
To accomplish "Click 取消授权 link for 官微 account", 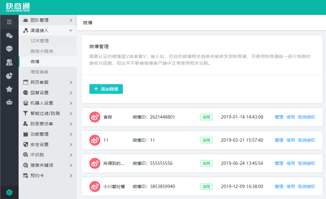I will (306, 117).
